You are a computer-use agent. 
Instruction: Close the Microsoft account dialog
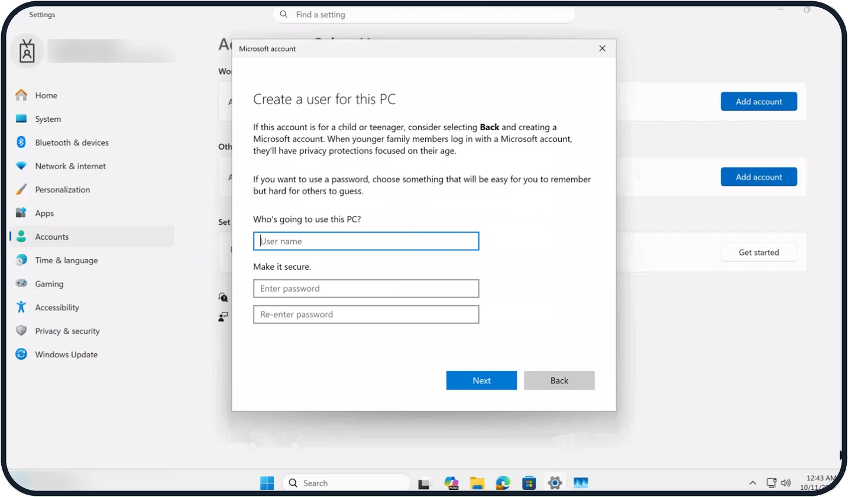[x=602, y=49]
